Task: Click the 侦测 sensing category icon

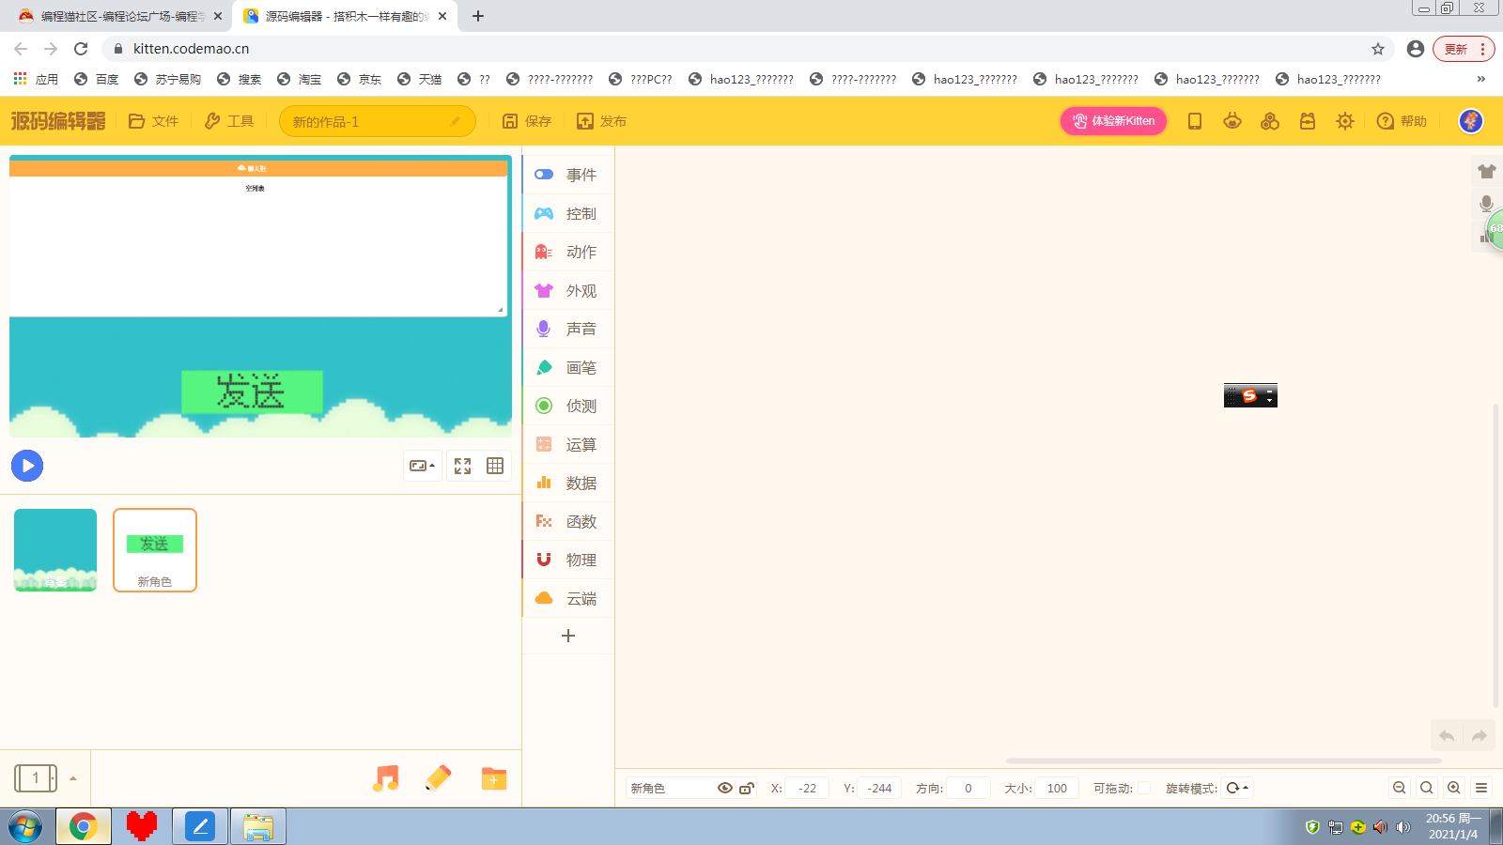Action: click(544, 406)
